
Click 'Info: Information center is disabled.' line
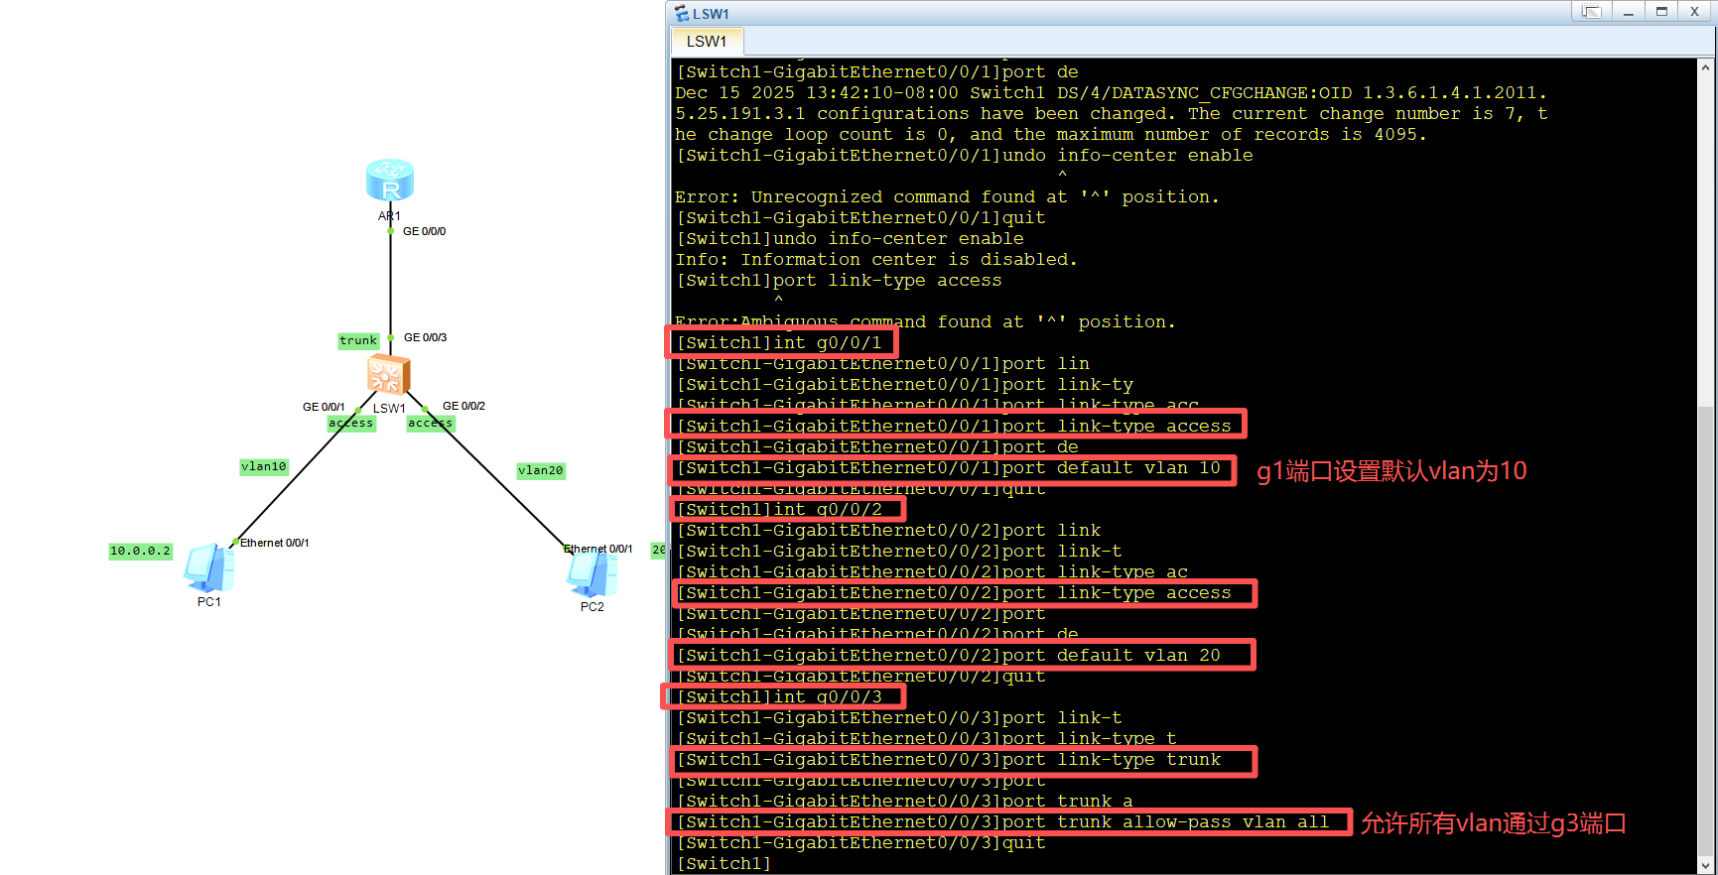(876, 259)
